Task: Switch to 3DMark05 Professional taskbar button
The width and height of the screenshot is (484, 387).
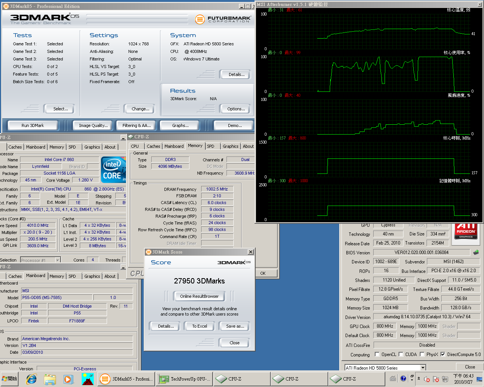Action: click(x=126, y=379)
